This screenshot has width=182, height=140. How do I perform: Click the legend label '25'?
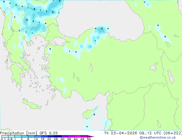pos(56,139)
